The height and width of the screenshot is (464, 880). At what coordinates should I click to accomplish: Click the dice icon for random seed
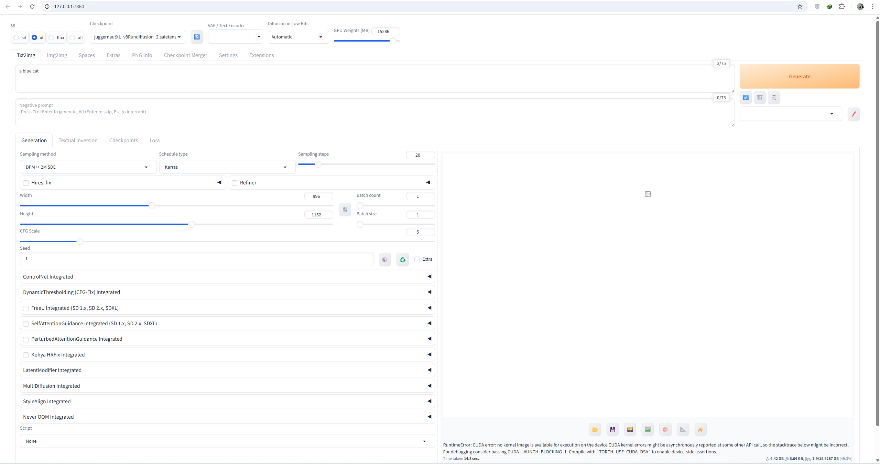click(x=385, y=259)
